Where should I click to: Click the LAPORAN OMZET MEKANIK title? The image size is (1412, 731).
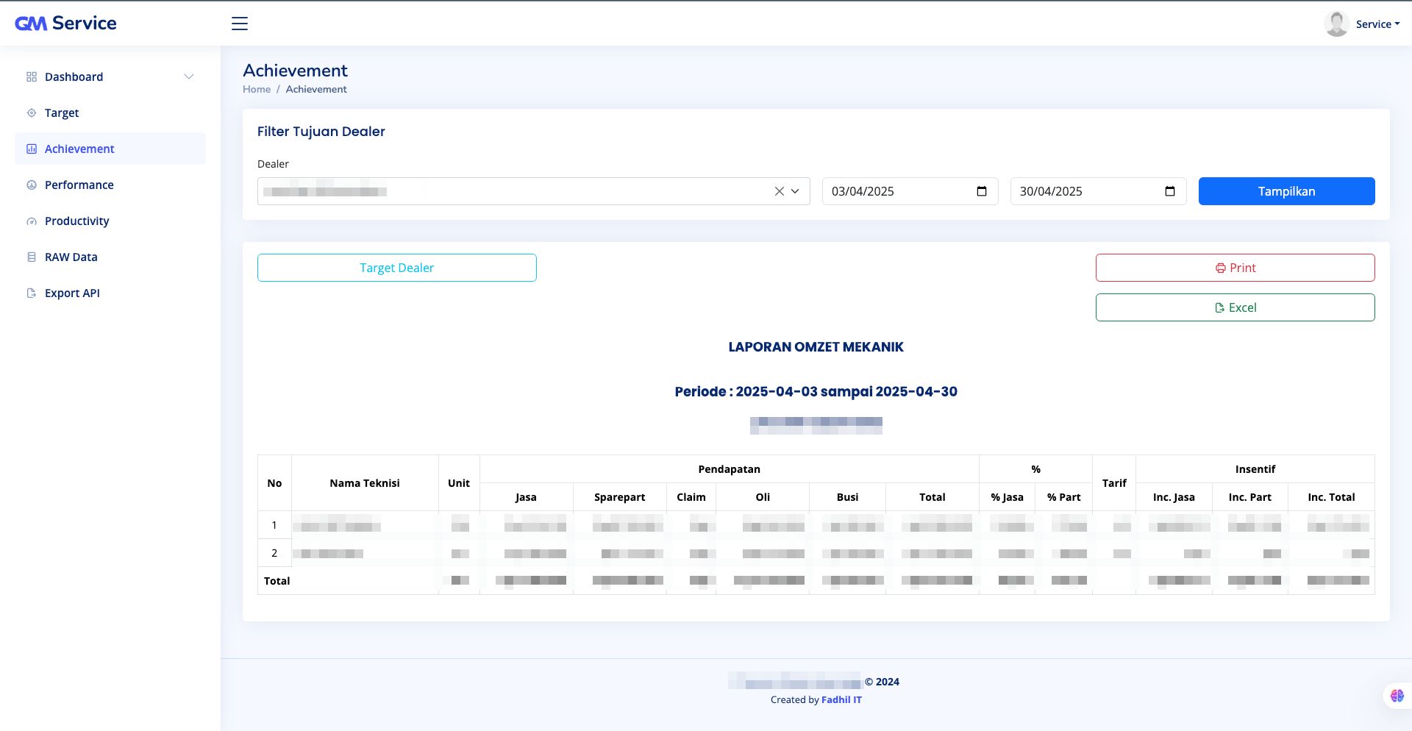click(816, 347)
